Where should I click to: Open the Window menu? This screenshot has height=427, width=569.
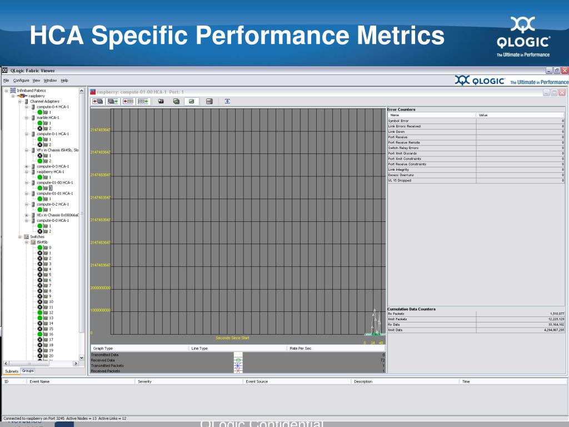coord(50,80)
